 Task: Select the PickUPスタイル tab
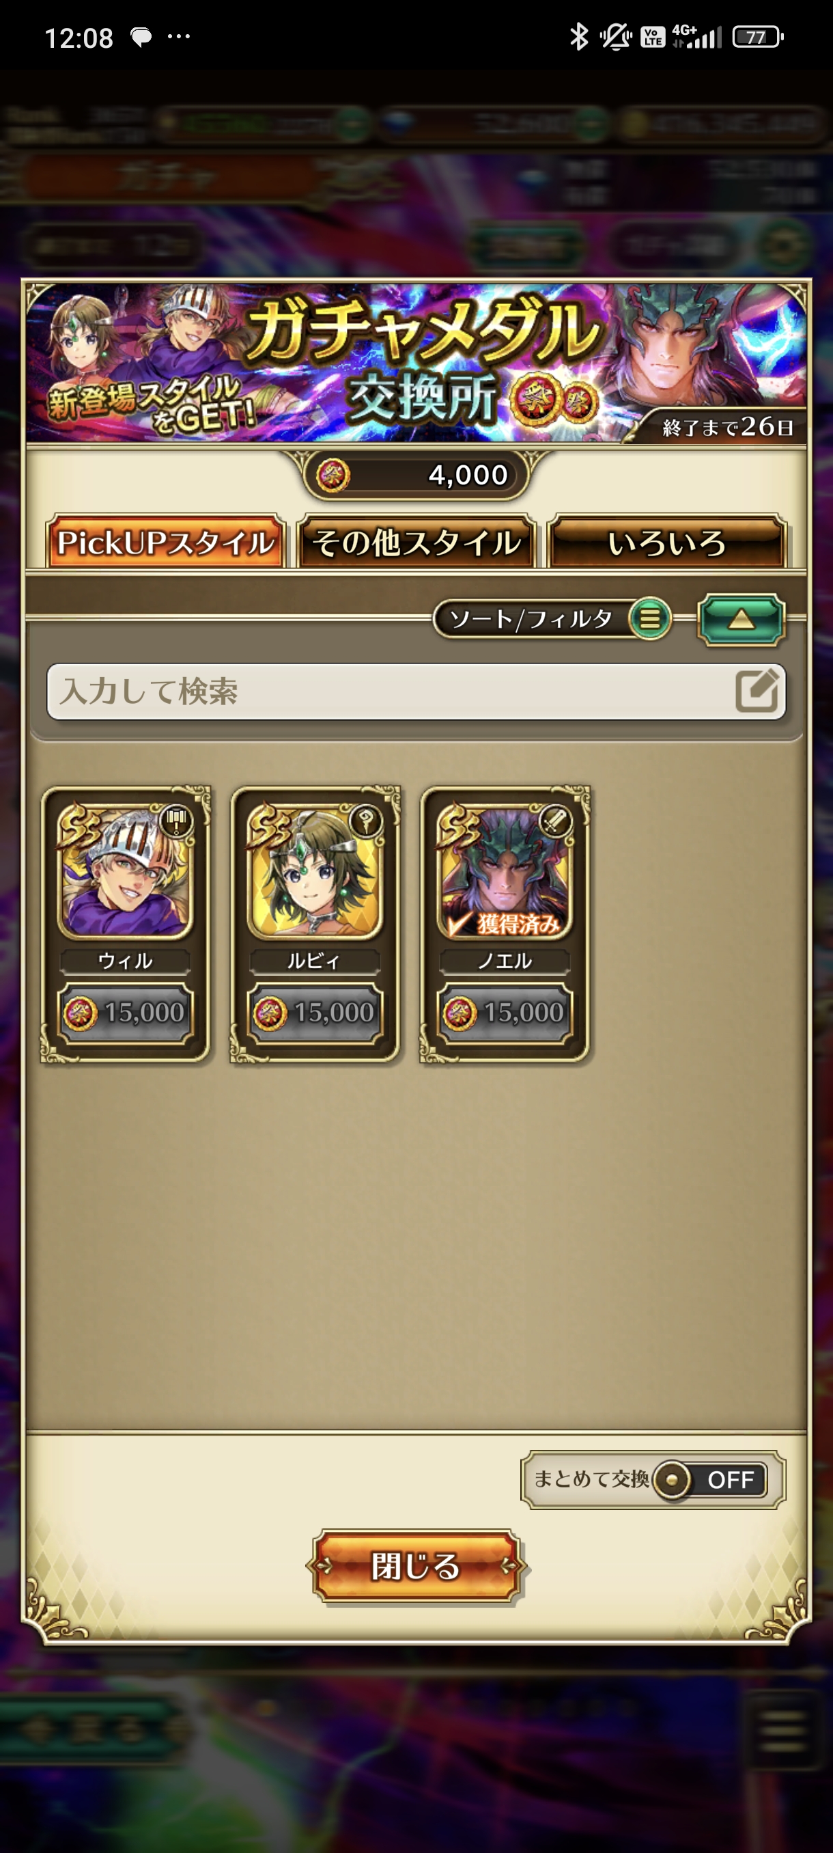tap(165, 542)
